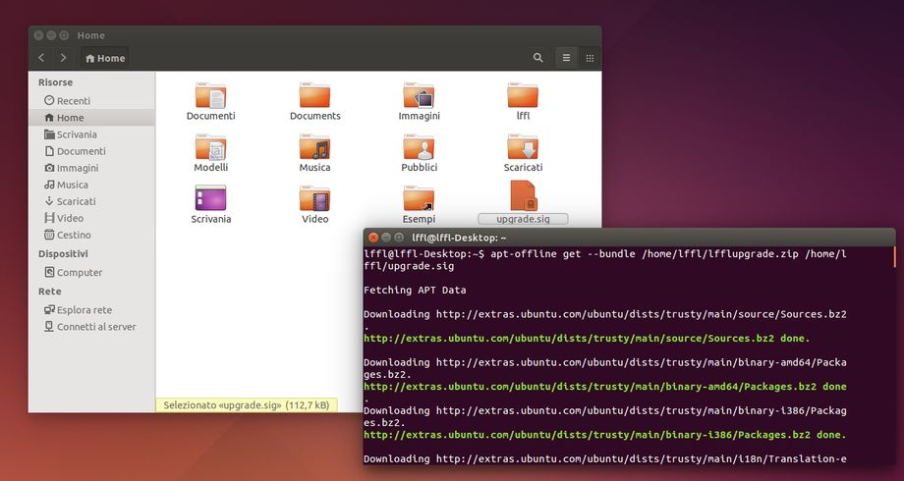This screenshot has width=904, height=481.
Task: Select the Video folder icon
Action: tap(314, 199)
